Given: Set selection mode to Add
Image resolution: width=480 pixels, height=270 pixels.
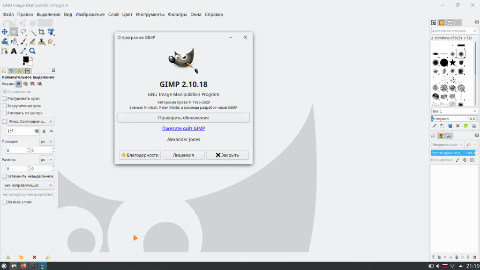Looking at the screenshot, I should (26, 84).
